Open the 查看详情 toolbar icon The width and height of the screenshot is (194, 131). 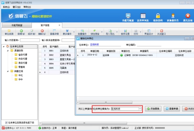coord(54,31)
